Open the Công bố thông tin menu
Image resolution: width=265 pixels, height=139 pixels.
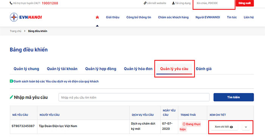pyautogui.click(x=139, y=17)
